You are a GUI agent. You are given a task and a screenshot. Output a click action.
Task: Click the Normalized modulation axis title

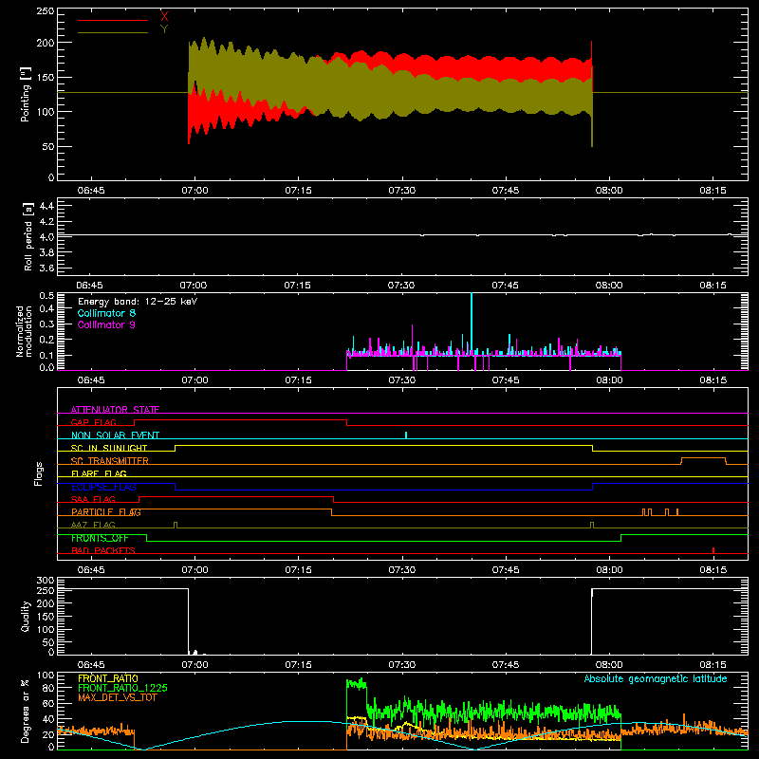[24, 331]
